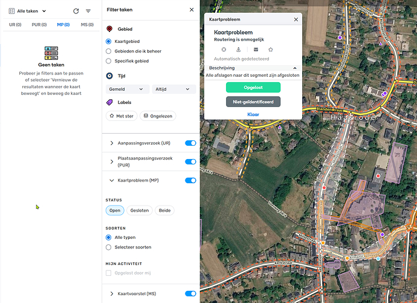Click the filter icon next to refresh
The width and height of the screenshot is (417, 303).
[x=88, y=11]
